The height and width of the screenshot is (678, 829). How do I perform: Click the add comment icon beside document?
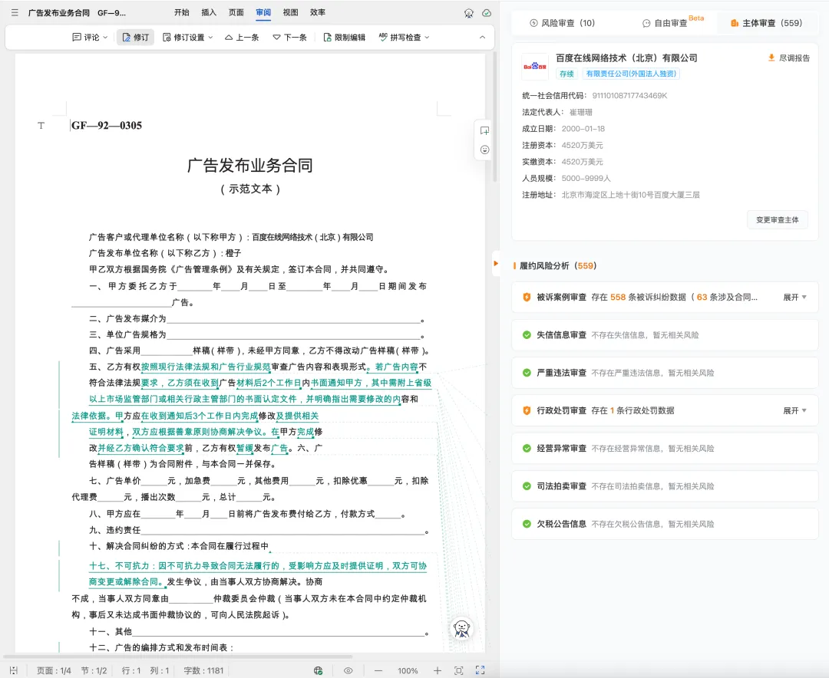point(484,130)
